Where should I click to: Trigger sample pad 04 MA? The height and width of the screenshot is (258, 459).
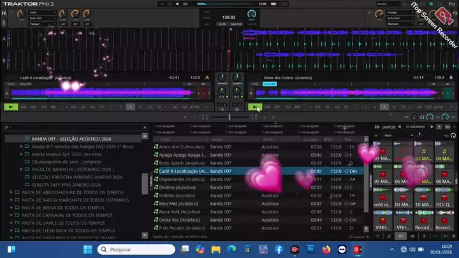click(444, 152)
